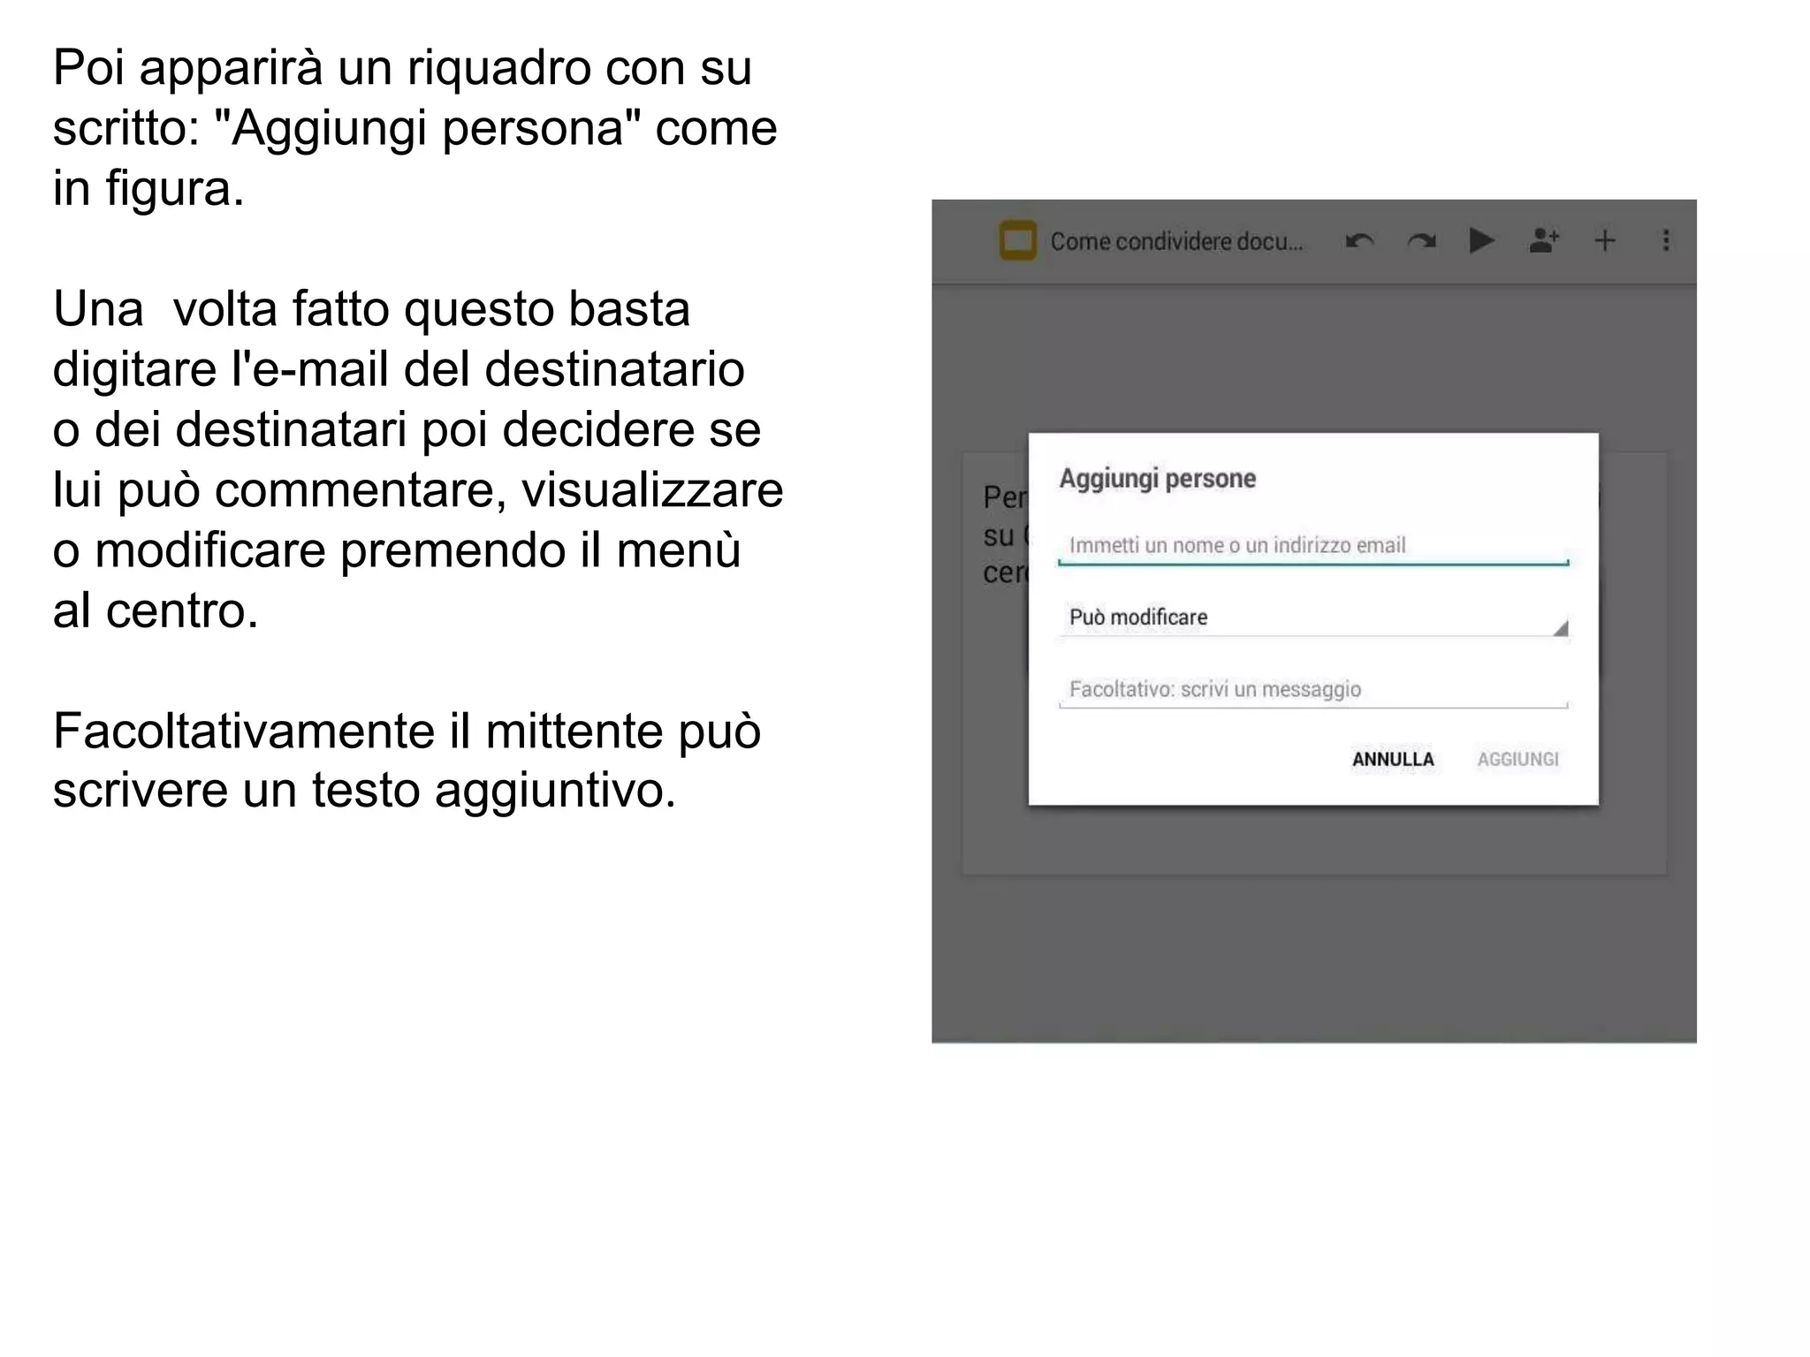Click the small triangle dropdown arrow

pyautogui.click(x=1561, y=628)
